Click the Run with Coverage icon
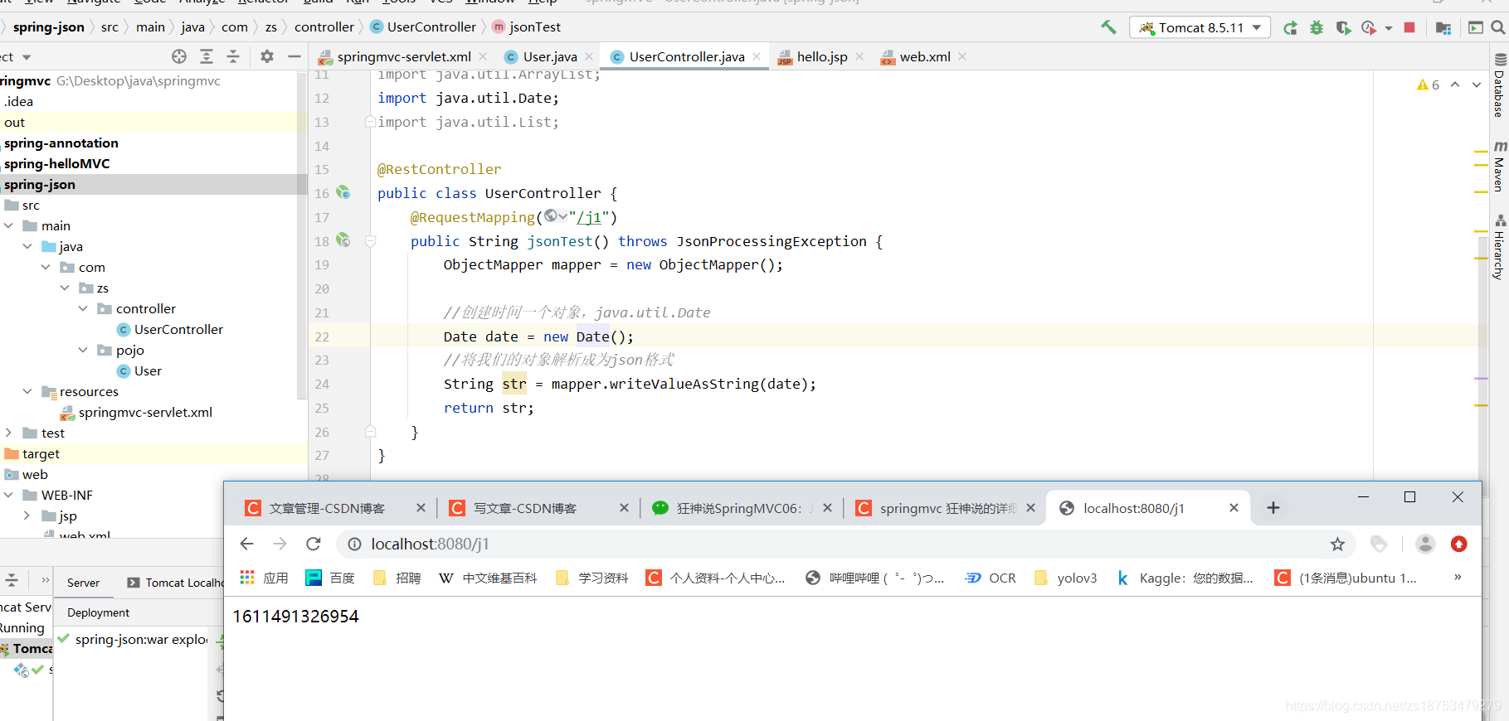This screenshot has width=1509, height=721. point(1343,28)
